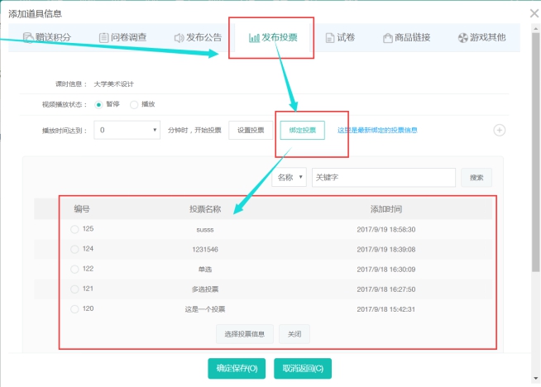Click the gift points tab icon
This screenshot has width=541, height=387.
(28, 37)
